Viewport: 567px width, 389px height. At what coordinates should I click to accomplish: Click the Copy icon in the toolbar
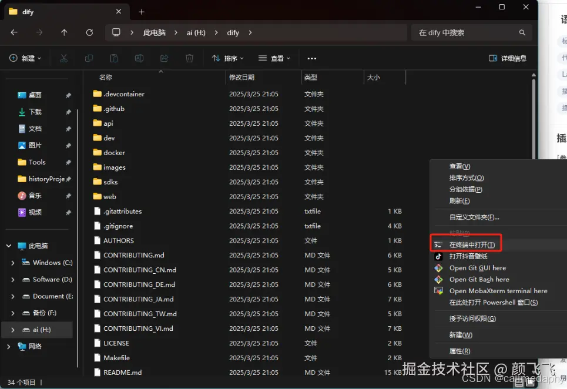tap(88, 58)
